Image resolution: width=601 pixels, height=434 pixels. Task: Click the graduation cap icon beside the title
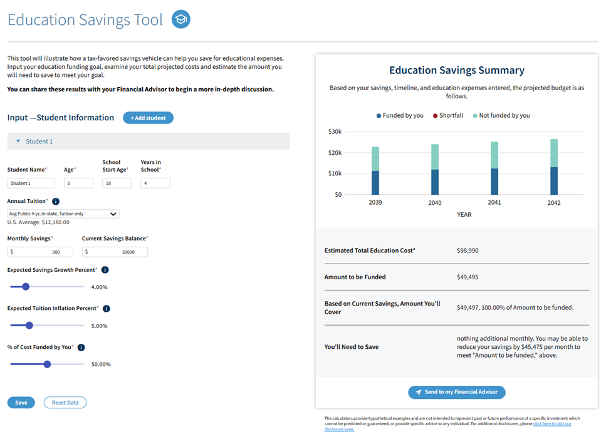point(181,19)
